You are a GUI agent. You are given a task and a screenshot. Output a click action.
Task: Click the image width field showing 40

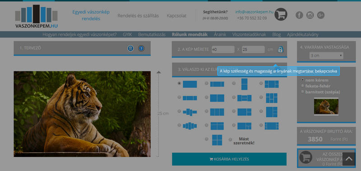click(223, 49)
